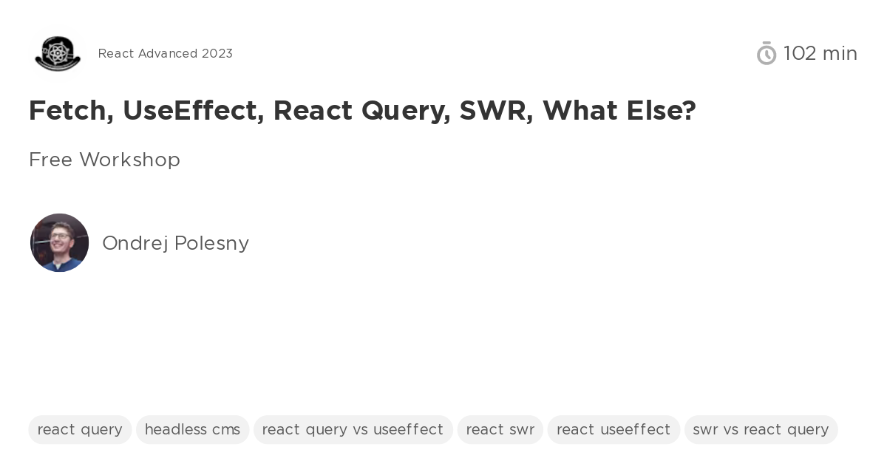Select the 'react query' tag

80,429
